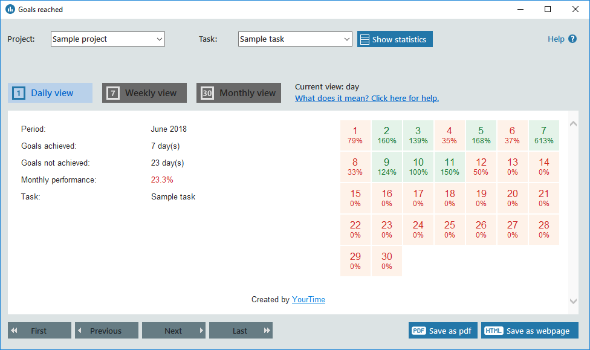Click the Help question mark icon
This screenshot has width=590, height=350.
(x=572, y=39)
